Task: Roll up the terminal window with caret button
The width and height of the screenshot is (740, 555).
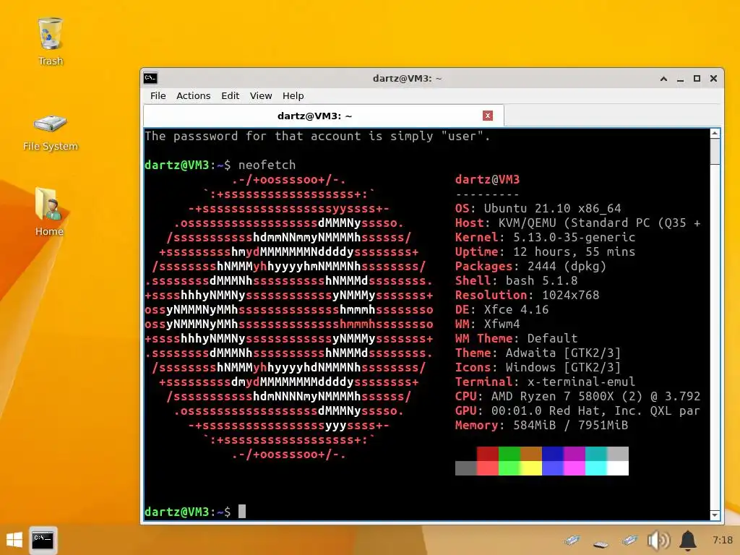Action: click(663, 79)
